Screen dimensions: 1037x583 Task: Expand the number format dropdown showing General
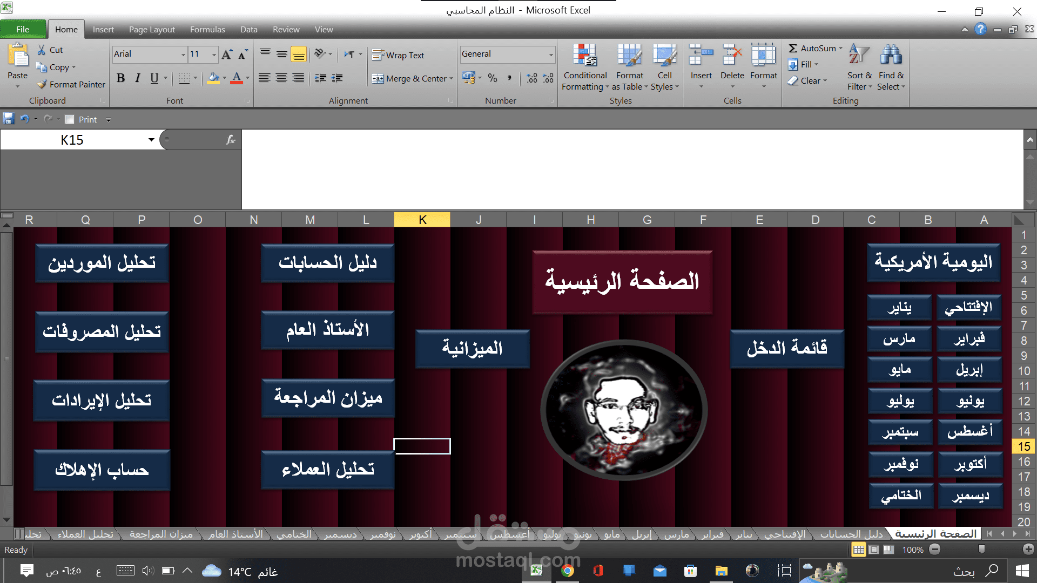coord(552,54)
